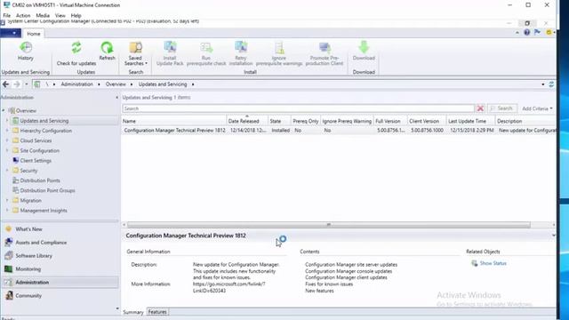Click the back navigation arrow
Viewport: 569px width, 320px height.
(x=6, y=84)
